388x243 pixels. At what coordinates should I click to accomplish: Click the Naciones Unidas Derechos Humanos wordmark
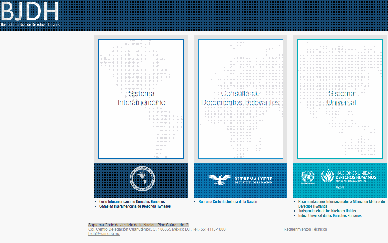[x=355, y=175]
